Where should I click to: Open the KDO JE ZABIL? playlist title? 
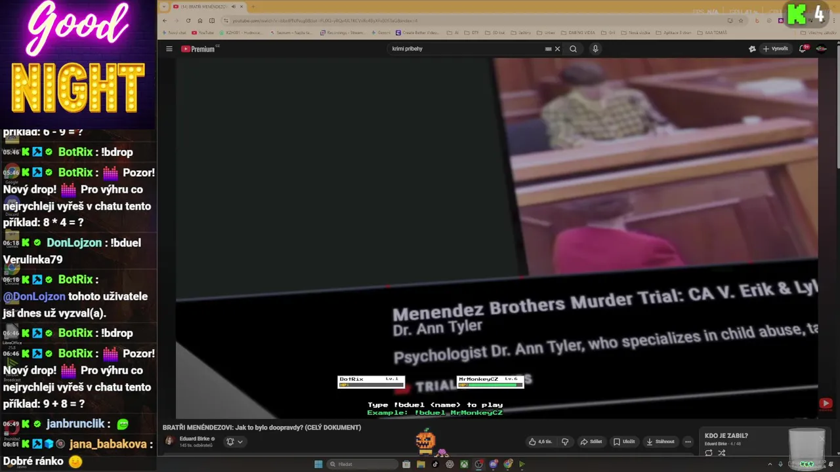click(x=726, y=435)
